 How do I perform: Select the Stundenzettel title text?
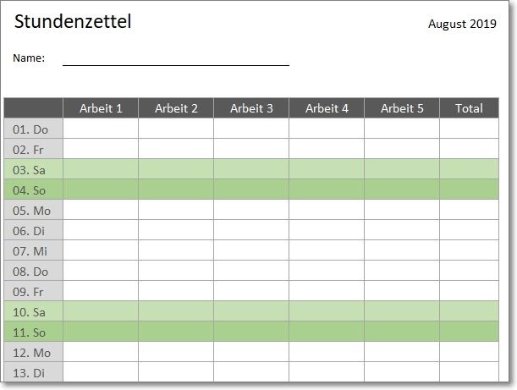[73, 22]
